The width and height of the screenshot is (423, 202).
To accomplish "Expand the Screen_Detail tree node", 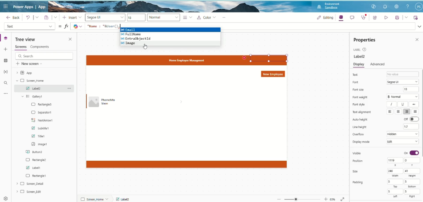I will click(17, 184).
